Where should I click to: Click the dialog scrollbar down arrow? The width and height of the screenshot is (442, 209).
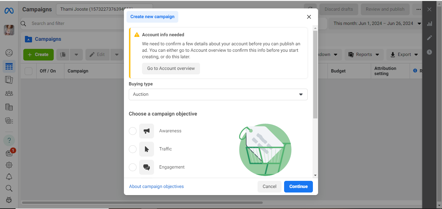point(315,175)
